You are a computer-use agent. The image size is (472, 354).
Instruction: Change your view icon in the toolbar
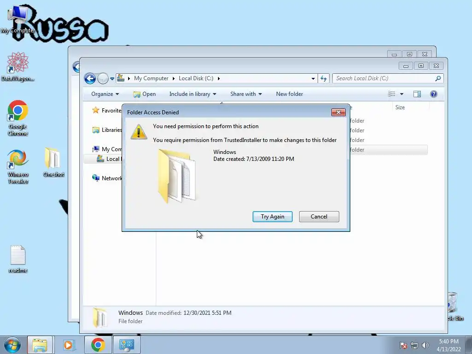[392, 94]
